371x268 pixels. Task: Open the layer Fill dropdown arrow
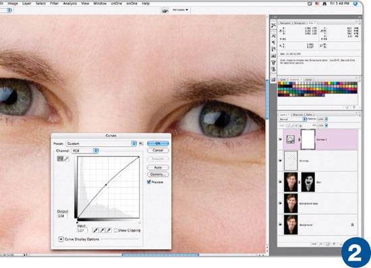click(x=326, y=126)
